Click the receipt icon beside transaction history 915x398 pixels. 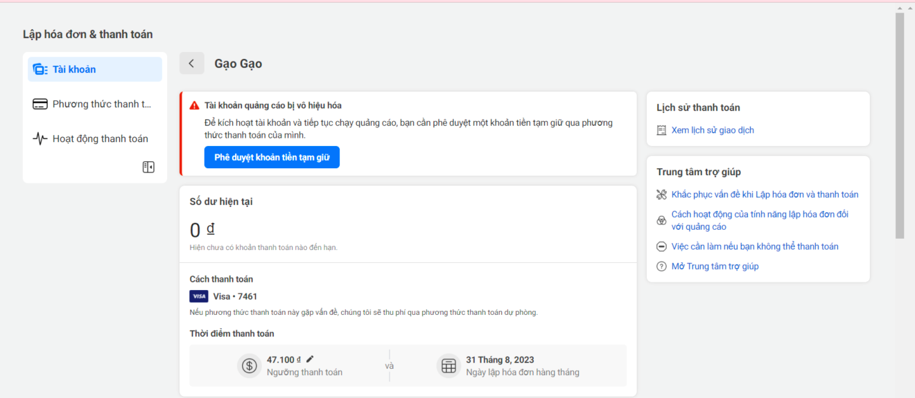point(661,130)
